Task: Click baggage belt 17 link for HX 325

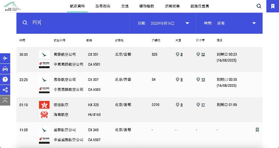Action: point(203,105)
